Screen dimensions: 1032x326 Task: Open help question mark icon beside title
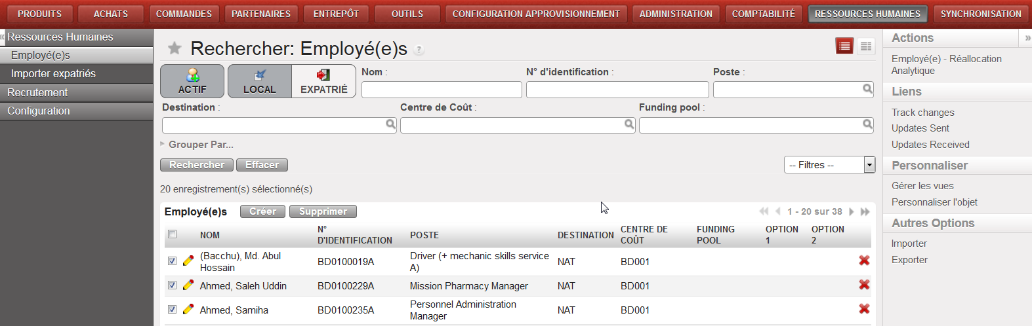coord(419,50)
